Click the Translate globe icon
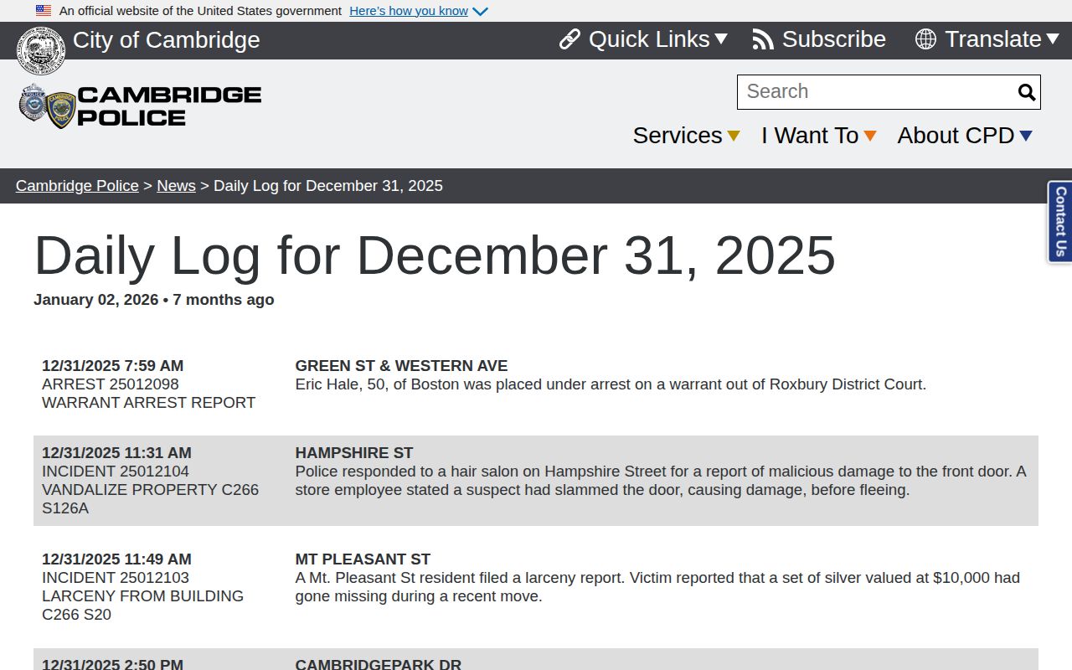The width and height of the screenshot is (1072, 670). point(925,39)
